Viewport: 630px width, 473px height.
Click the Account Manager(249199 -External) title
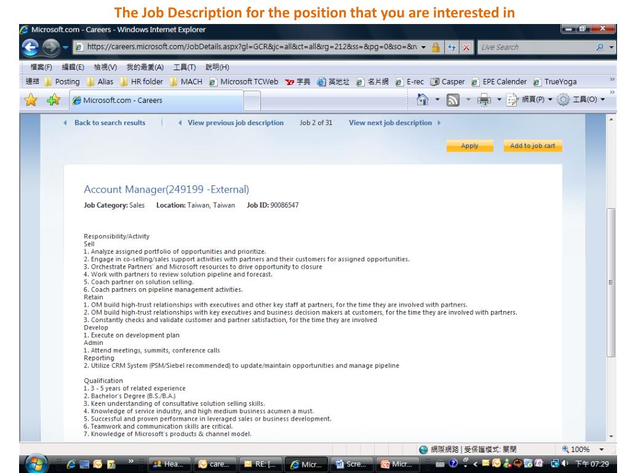(166, 190)
